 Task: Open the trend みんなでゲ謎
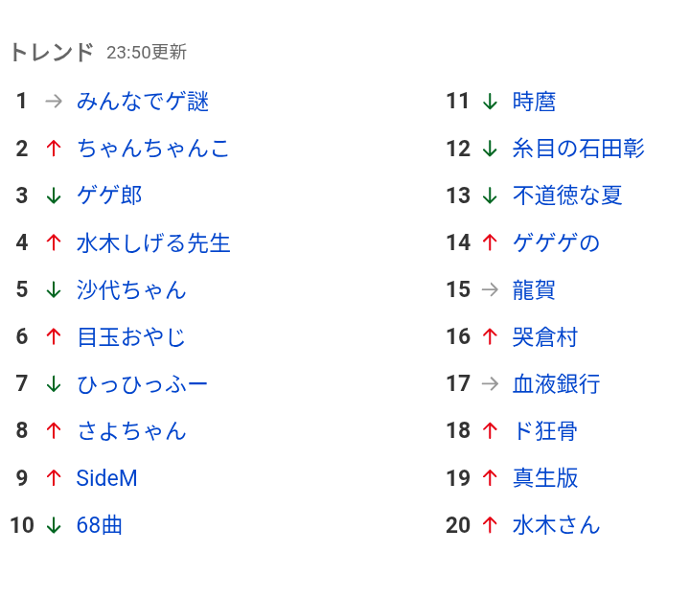142,102
